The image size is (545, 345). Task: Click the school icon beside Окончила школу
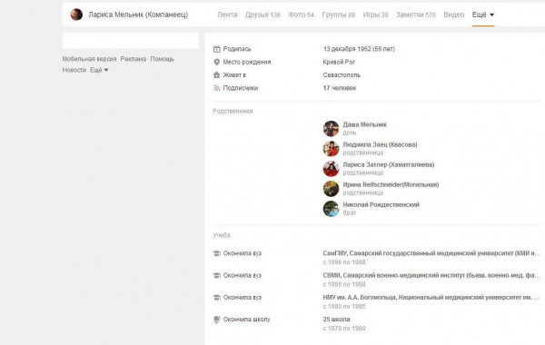216,320
